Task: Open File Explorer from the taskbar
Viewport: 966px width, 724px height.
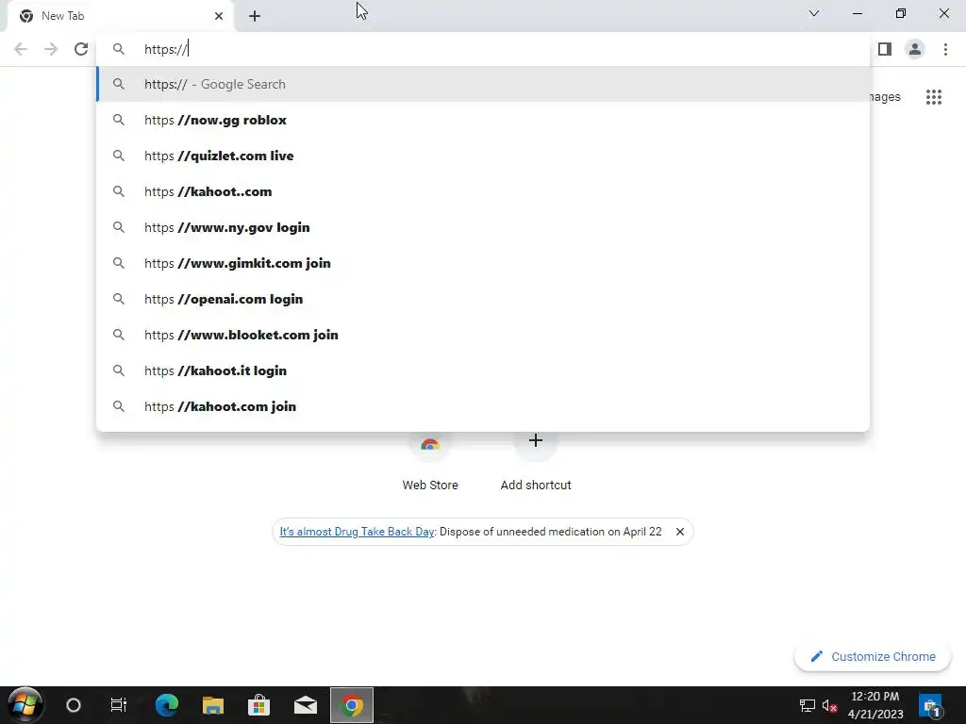Action: pyautogui.click(x=213, y=705)
